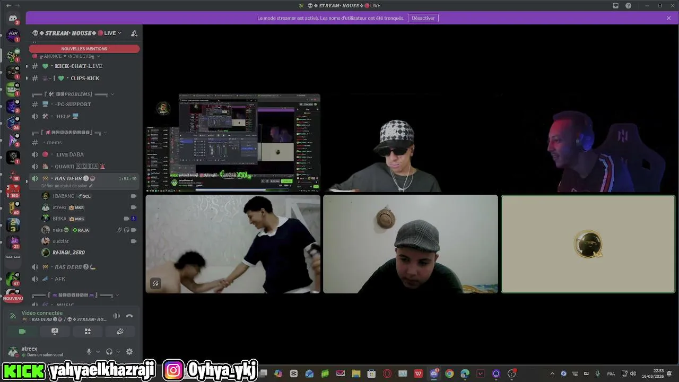Switch the FRA keyboard language
Viewport: 679px width, 382px height.
point(611,374)
